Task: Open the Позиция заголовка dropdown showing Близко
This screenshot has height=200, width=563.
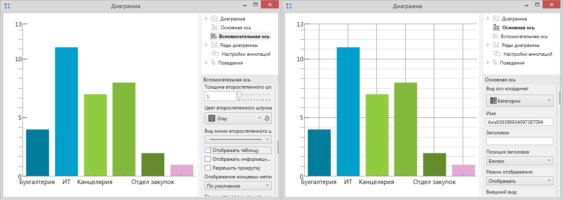Action: pos(520,161)
